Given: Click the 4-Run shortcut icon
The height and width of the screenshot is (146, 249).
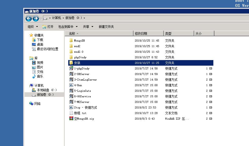Looking at the screenshot, I should click(71, 85).
